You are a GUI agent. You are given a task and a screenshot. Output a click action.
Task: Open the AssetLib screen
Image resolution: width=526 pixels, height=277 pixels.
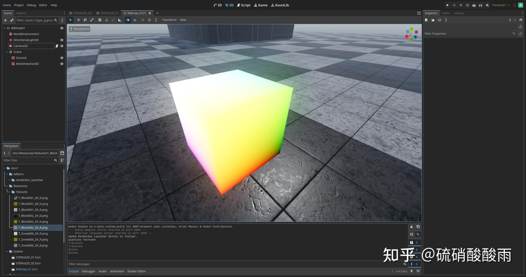point(280,5)
